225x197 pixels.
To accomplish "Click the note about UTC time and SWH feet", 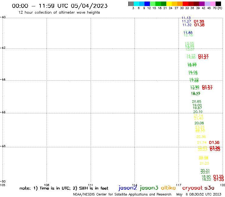I will pos(64,188).
